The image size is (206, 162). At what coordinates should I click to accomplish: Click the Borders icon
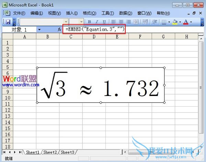pyautogui.click(x=164, y=22)
